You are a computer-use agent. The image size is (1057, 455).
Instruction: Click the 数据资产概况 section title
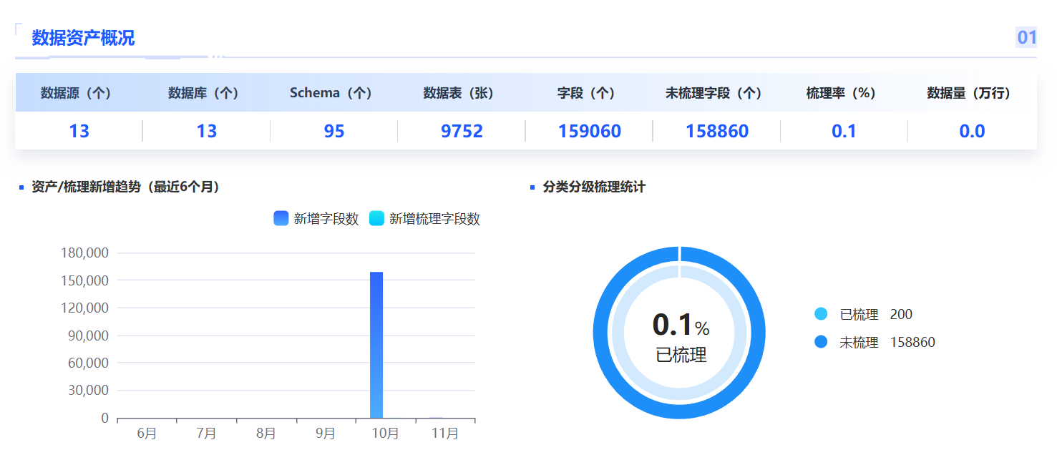pyautogui.click(x=83, y=38)
